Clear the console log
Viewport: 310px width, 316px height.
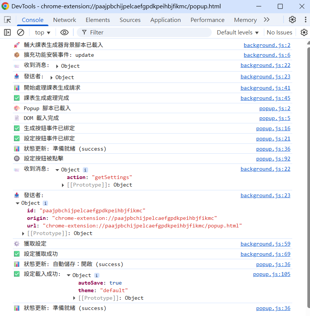click(21, 33)
